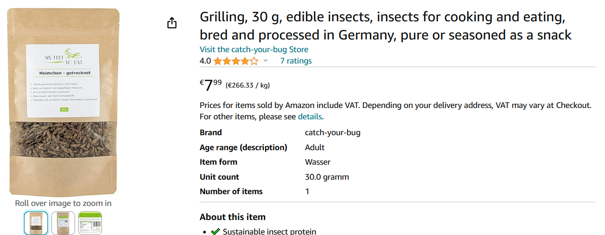Click the per-kilogram price in parentheses
The width and height of the screenshot is (605, 235).
click(247, 85)
